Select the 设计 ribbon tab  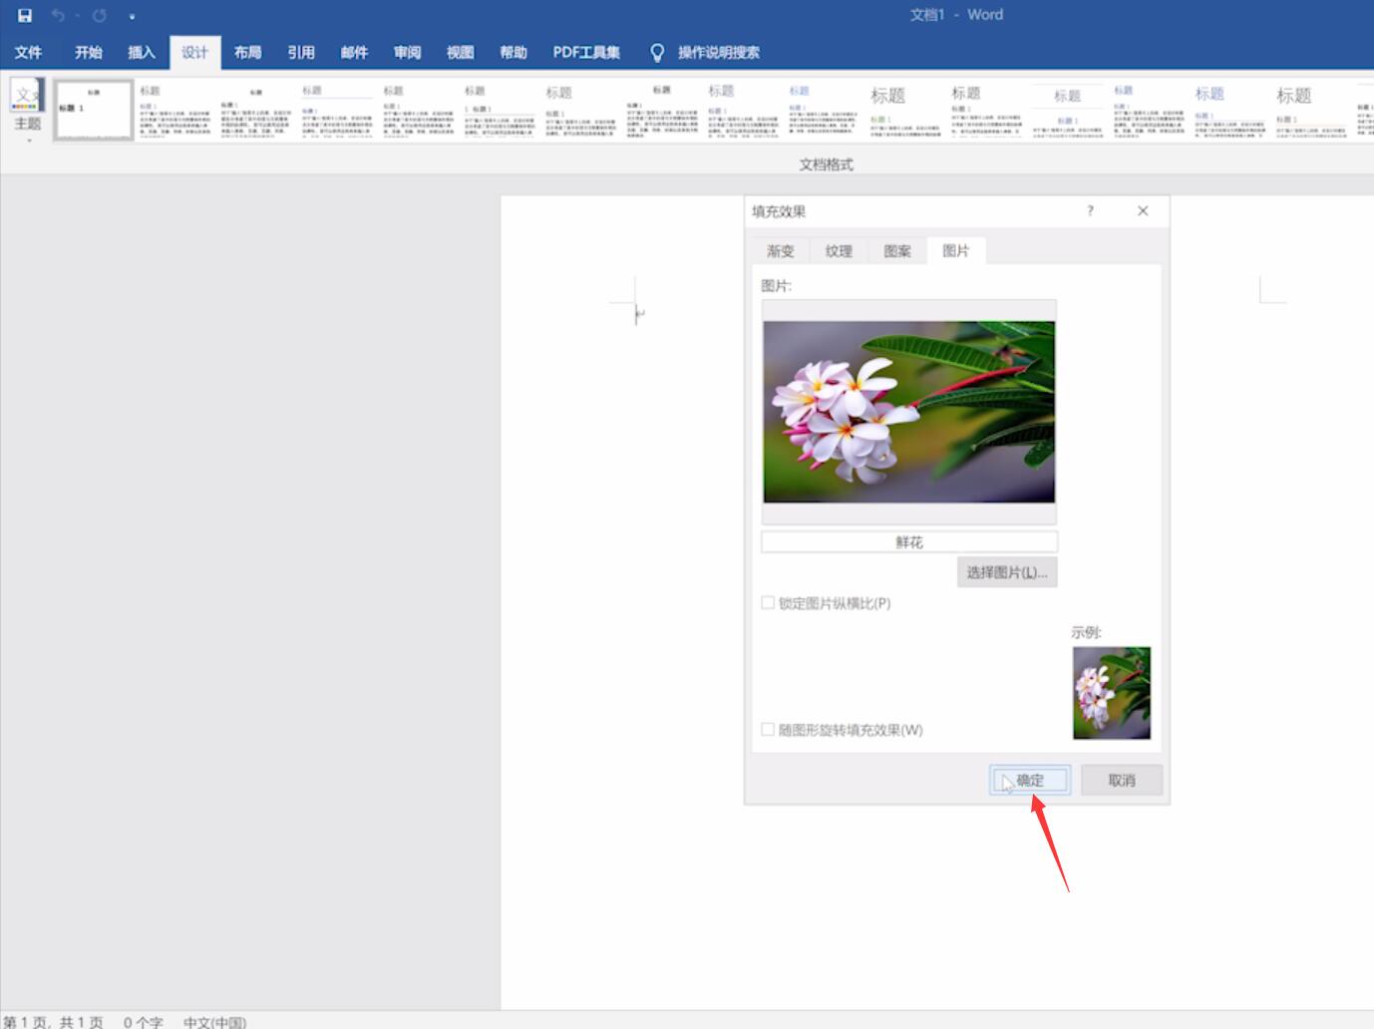pyautogui.click(x=194, y=52)
